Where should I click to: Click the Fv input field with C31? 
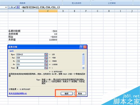tap(31, 64)
